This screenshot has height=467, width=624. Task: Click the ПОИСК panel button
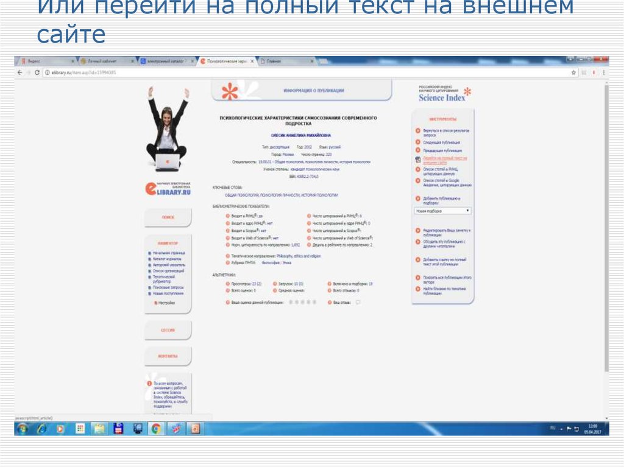tap(168, 216)
